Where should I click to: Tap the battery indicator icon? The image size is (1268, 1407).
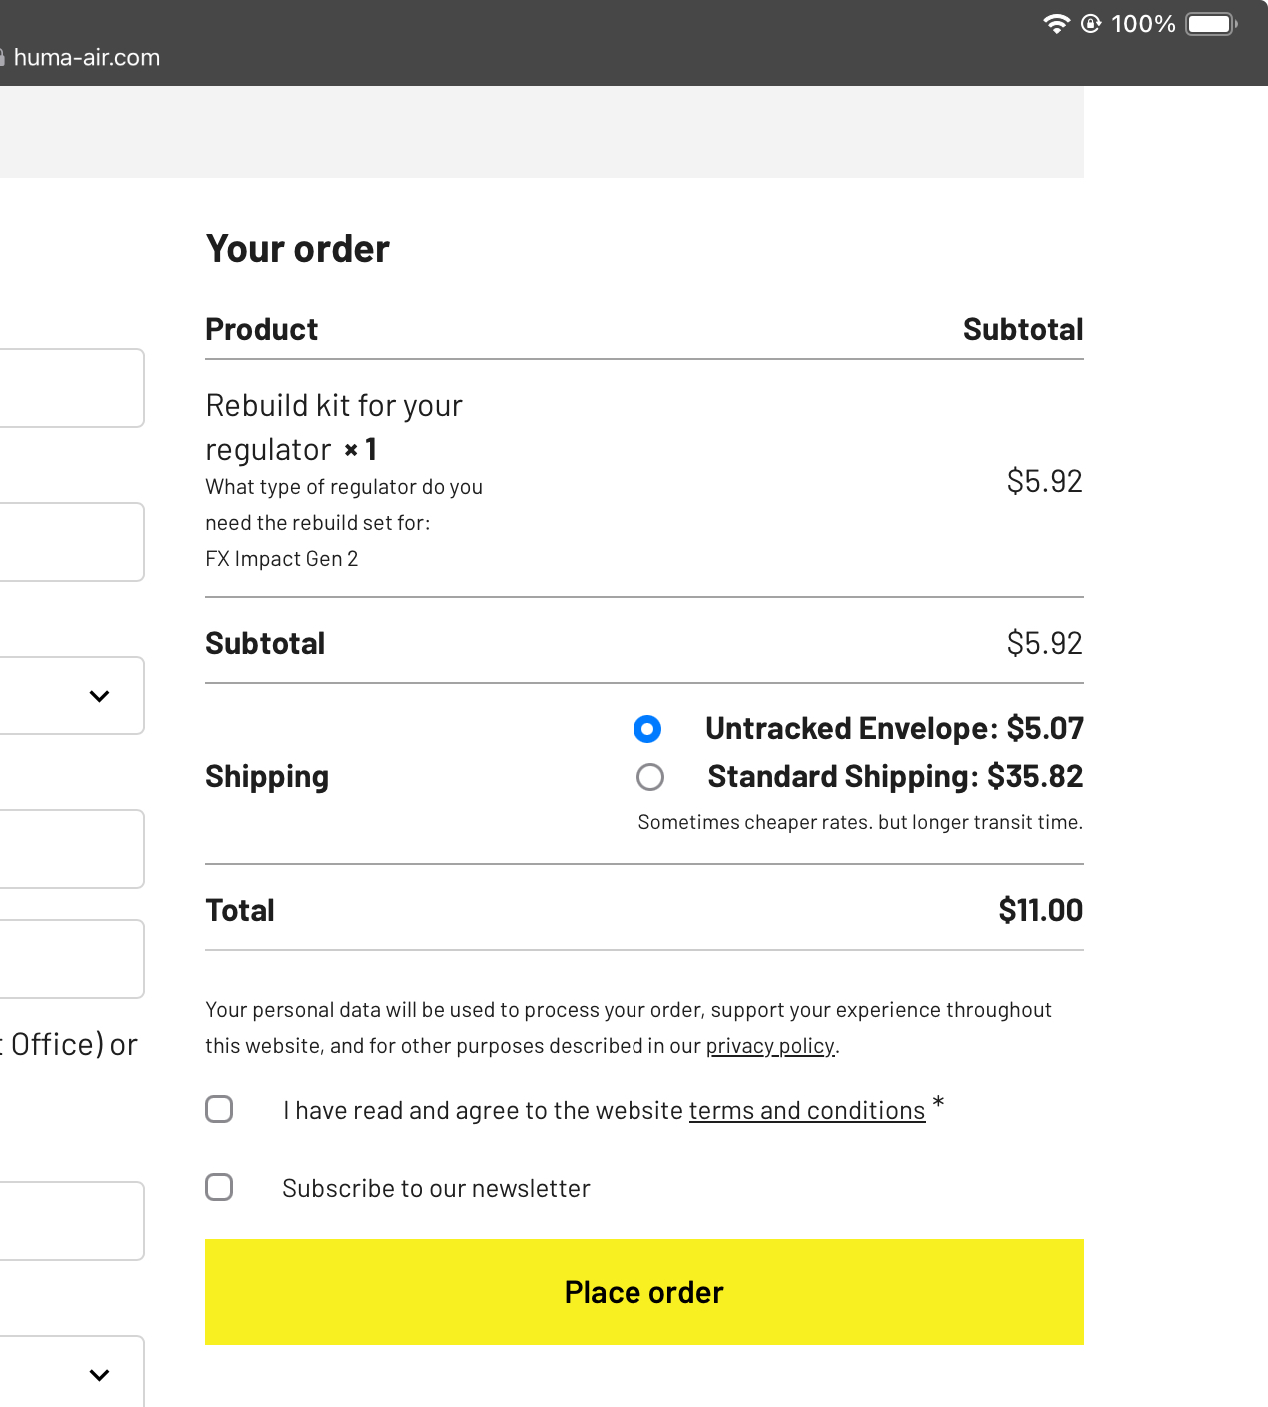1212,24
